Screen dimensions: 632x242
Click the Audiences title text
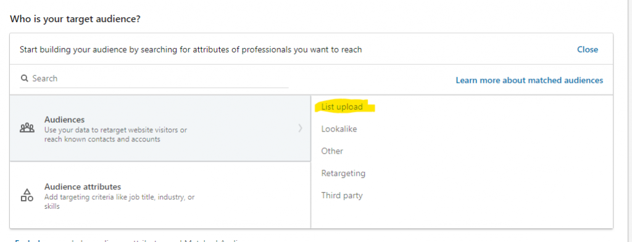point(64,120)
